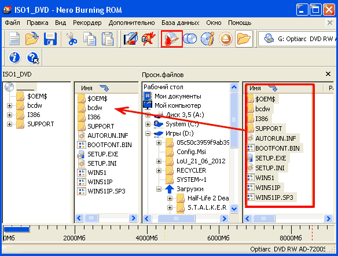Viewport: 338px width, 256px height.
Task: Open the Дополнительно menu
Action: (x=132, y=23)
